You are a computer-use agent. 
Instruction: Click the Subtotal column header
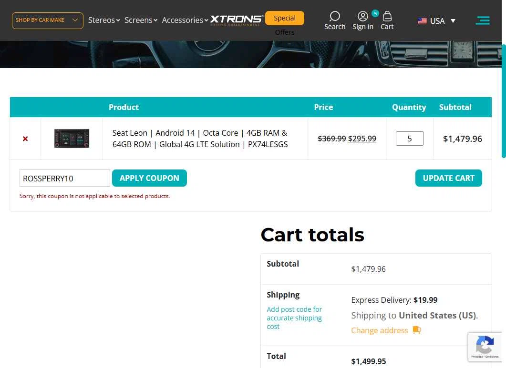point(455,107)
